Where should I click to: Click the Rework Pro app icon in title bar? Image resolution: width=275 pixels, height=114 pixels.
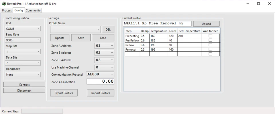(x=4, y=3)
